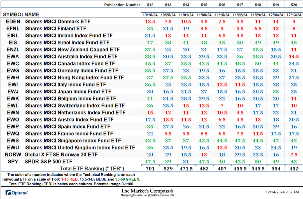Select the 12/13/24 date column header

[x=294, y=15]
